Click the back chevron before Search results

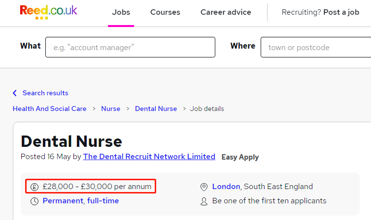[15, 93]
